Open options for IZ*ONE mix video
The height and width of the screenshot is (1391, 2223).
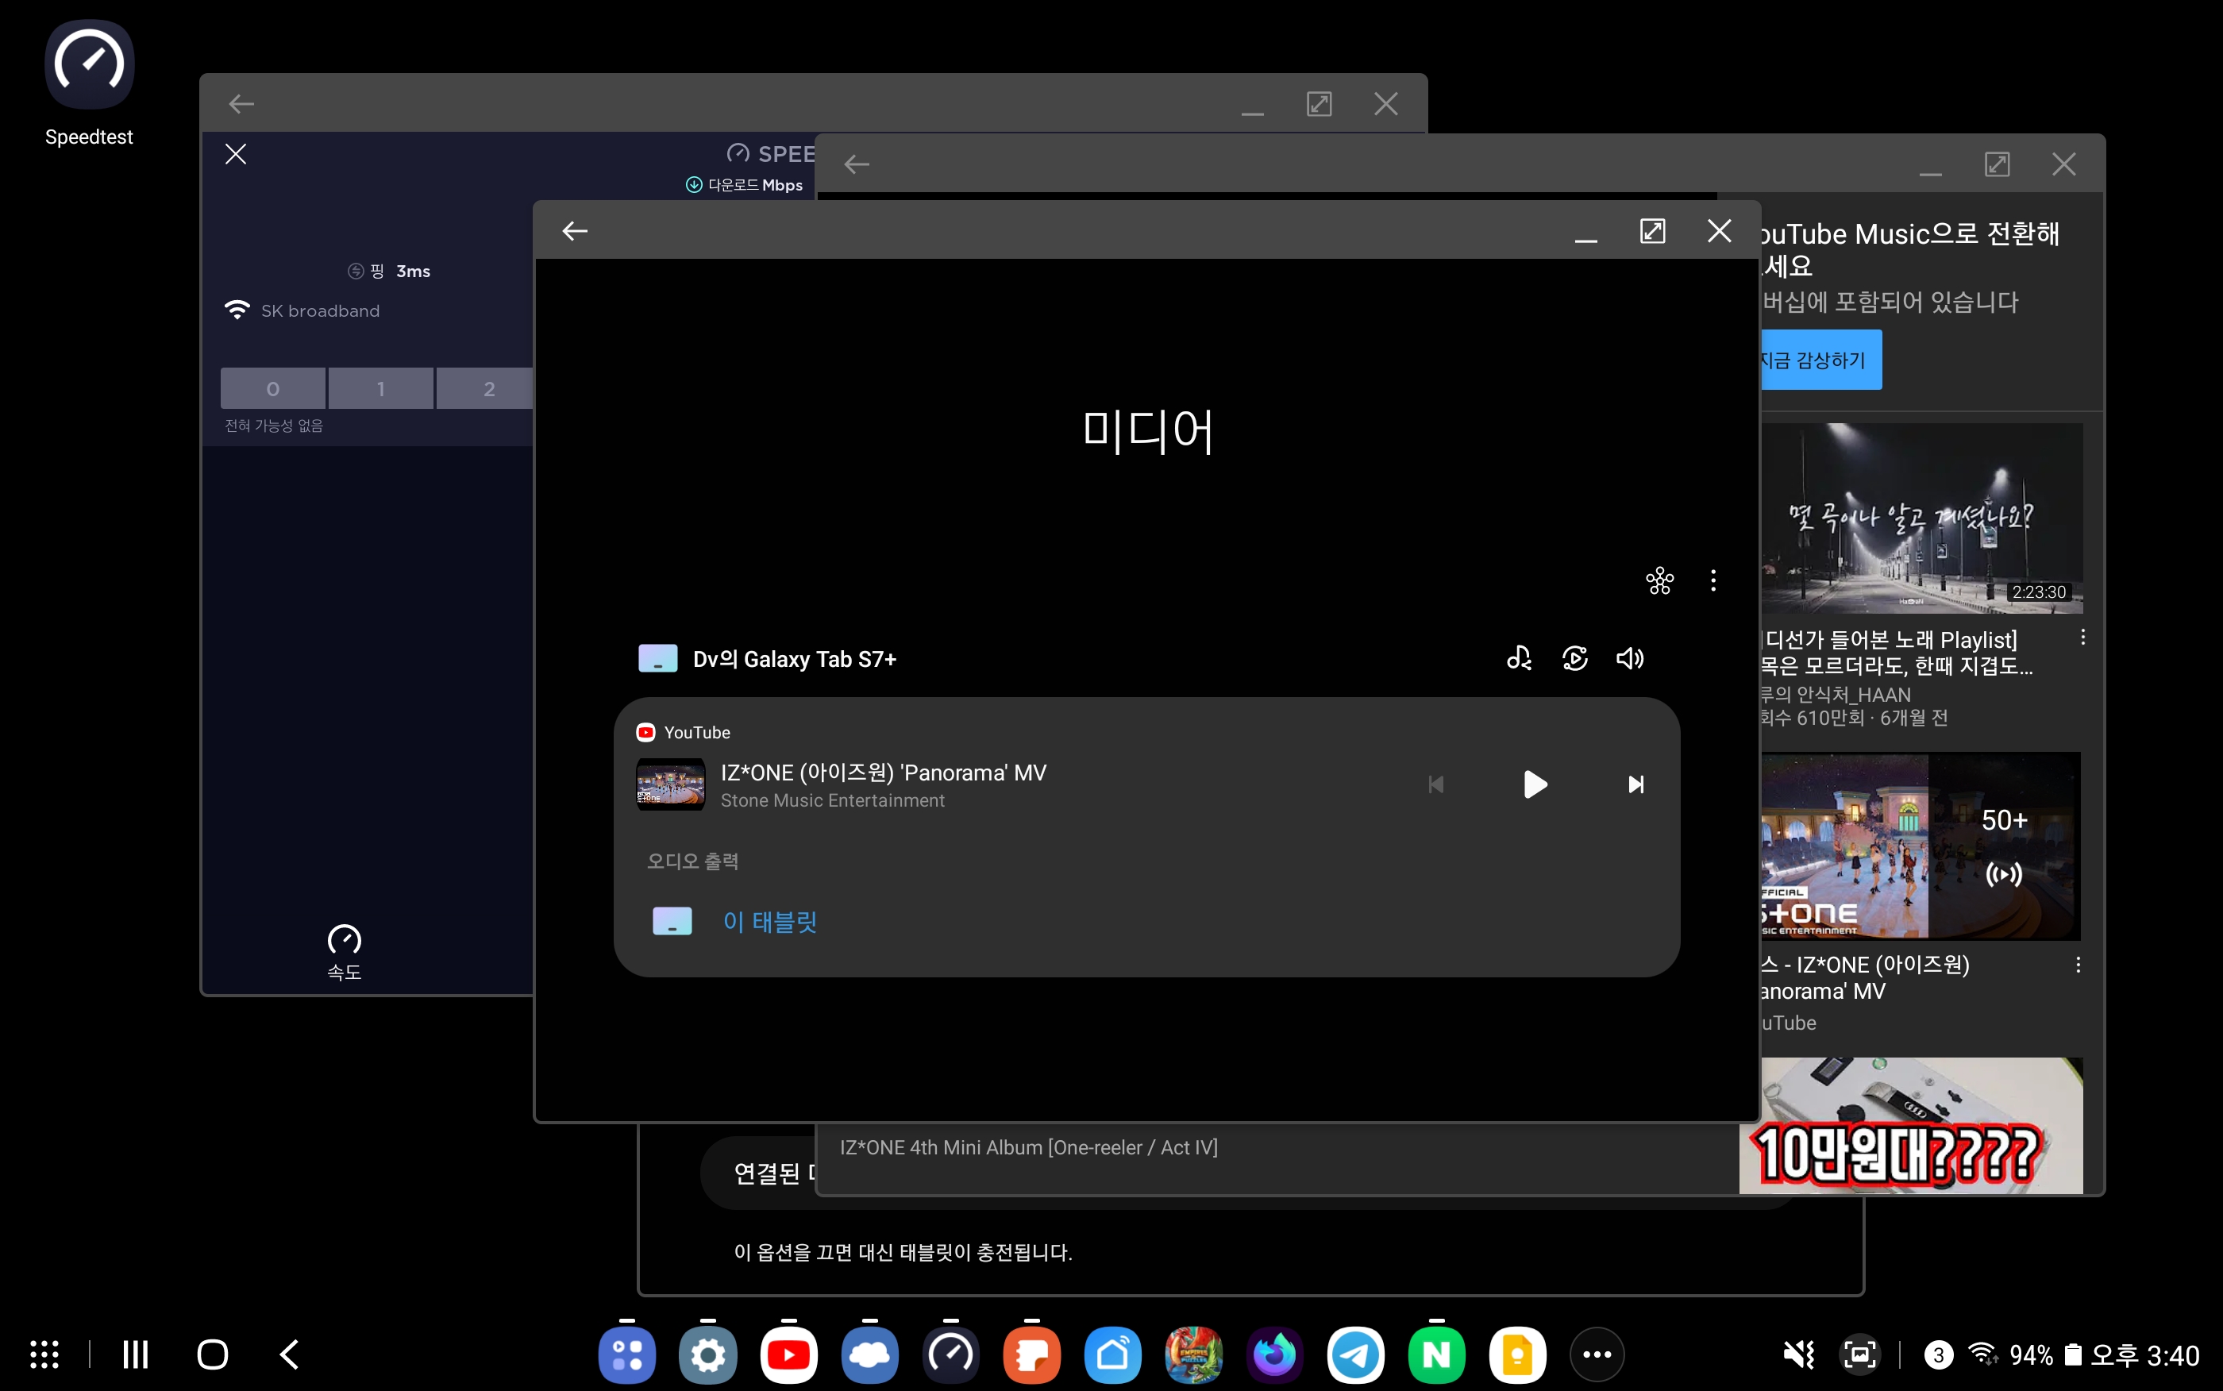click(x=2077, y=965)
